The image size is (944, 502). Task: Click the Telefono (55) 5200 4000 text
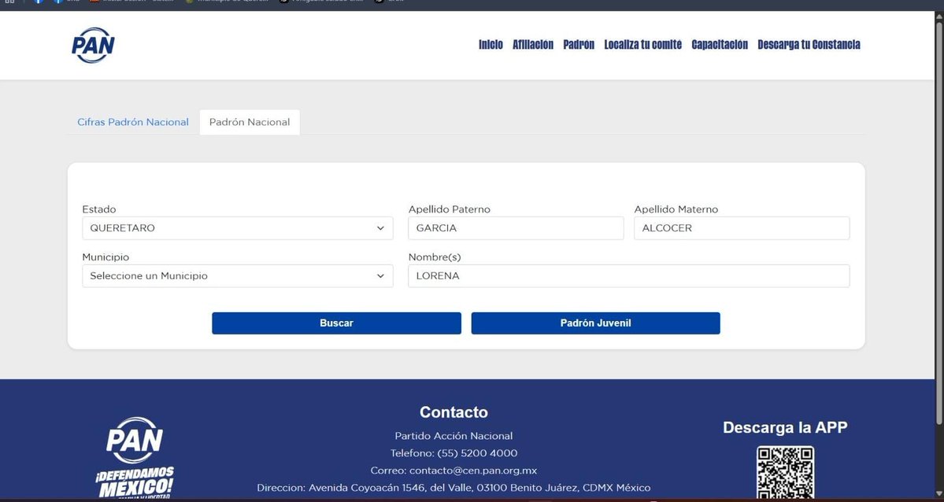(x=454, y=453)
